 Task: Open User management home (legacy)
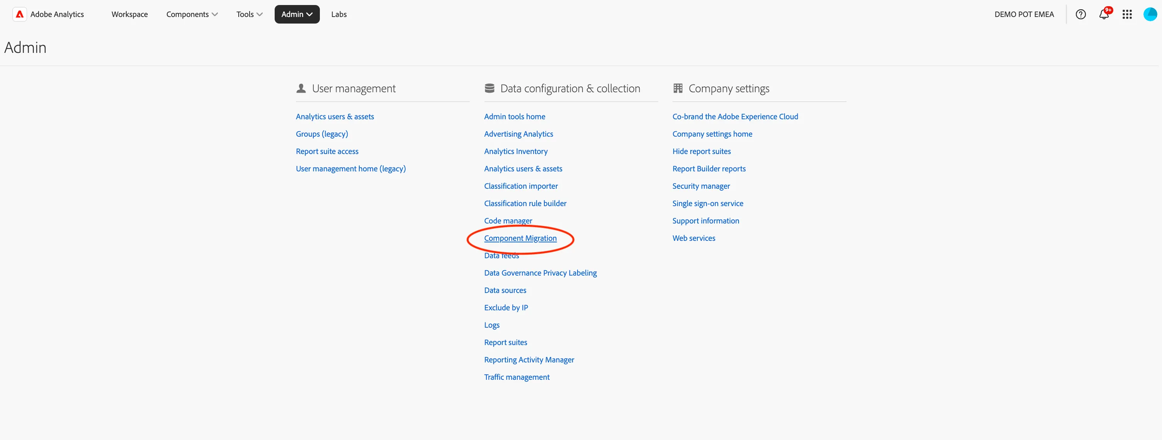pyautogui.click(x=350, y=169)
